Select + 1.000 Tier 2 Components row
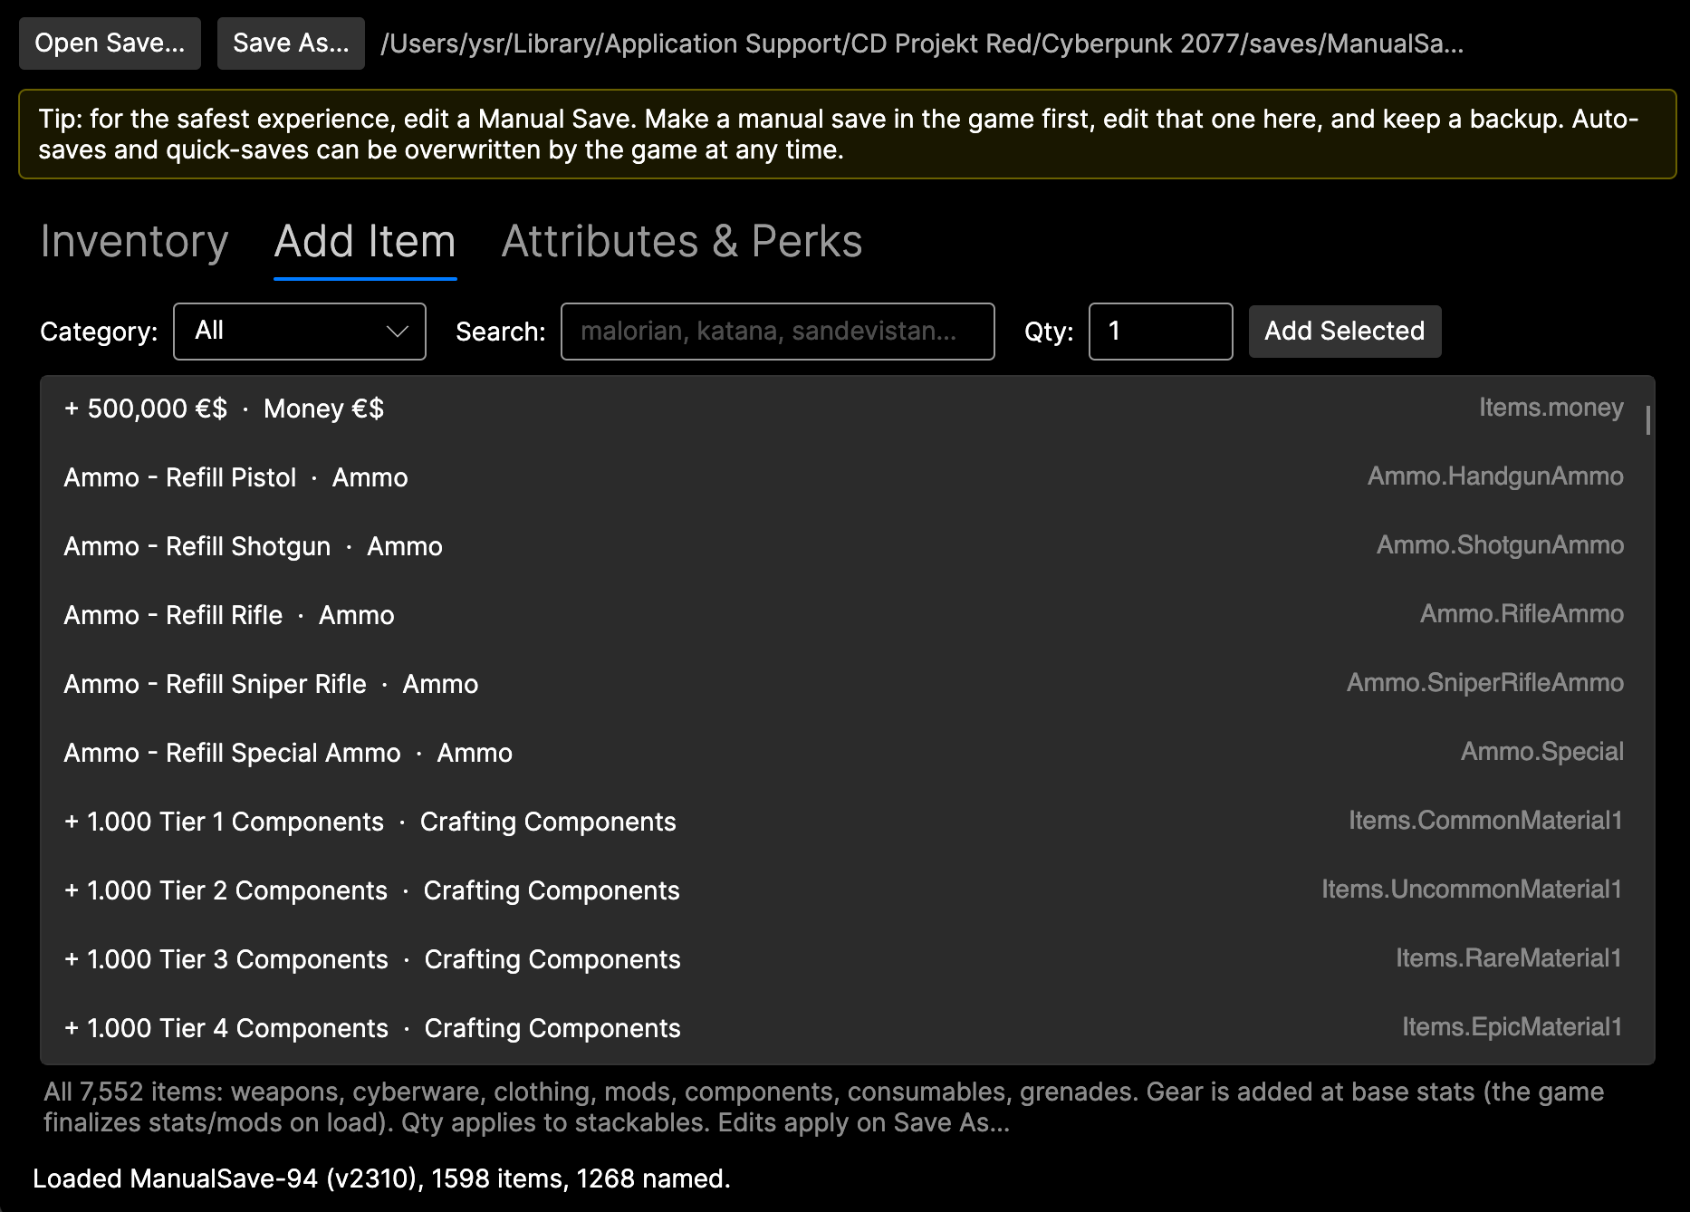1690x1212 pixels. pos(848,890)
